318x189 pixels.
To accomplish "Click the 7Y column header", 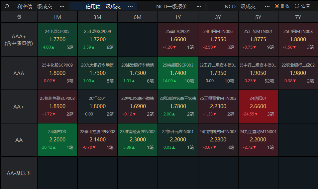I will click(298, 17).
